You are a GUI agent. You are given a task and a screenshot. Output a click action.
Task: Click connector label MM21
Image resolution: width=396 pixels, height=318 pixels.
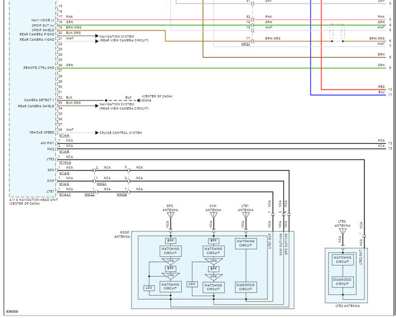[102, 184]
